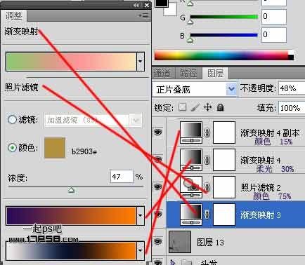The height and width of the screenshot is (265, 305).
Task: Click the black foreground color swatch
Action: (161, 3)
